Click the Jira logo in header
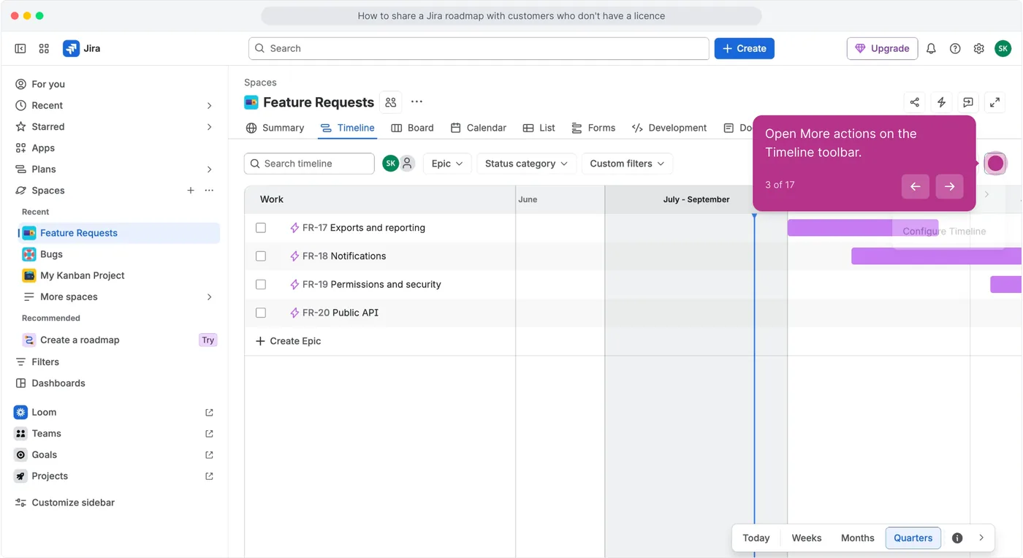This screenshot has height=558, width=1023. [x=82, y=48]
